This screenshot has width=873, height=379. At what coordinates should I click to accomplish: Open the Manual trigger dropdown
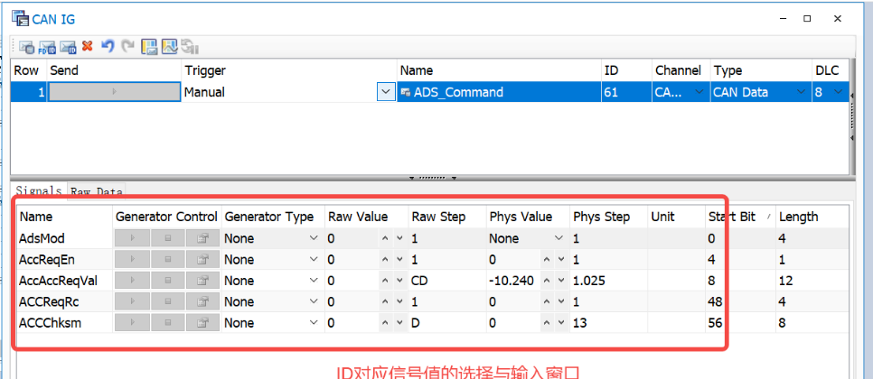tap(386, 92)
